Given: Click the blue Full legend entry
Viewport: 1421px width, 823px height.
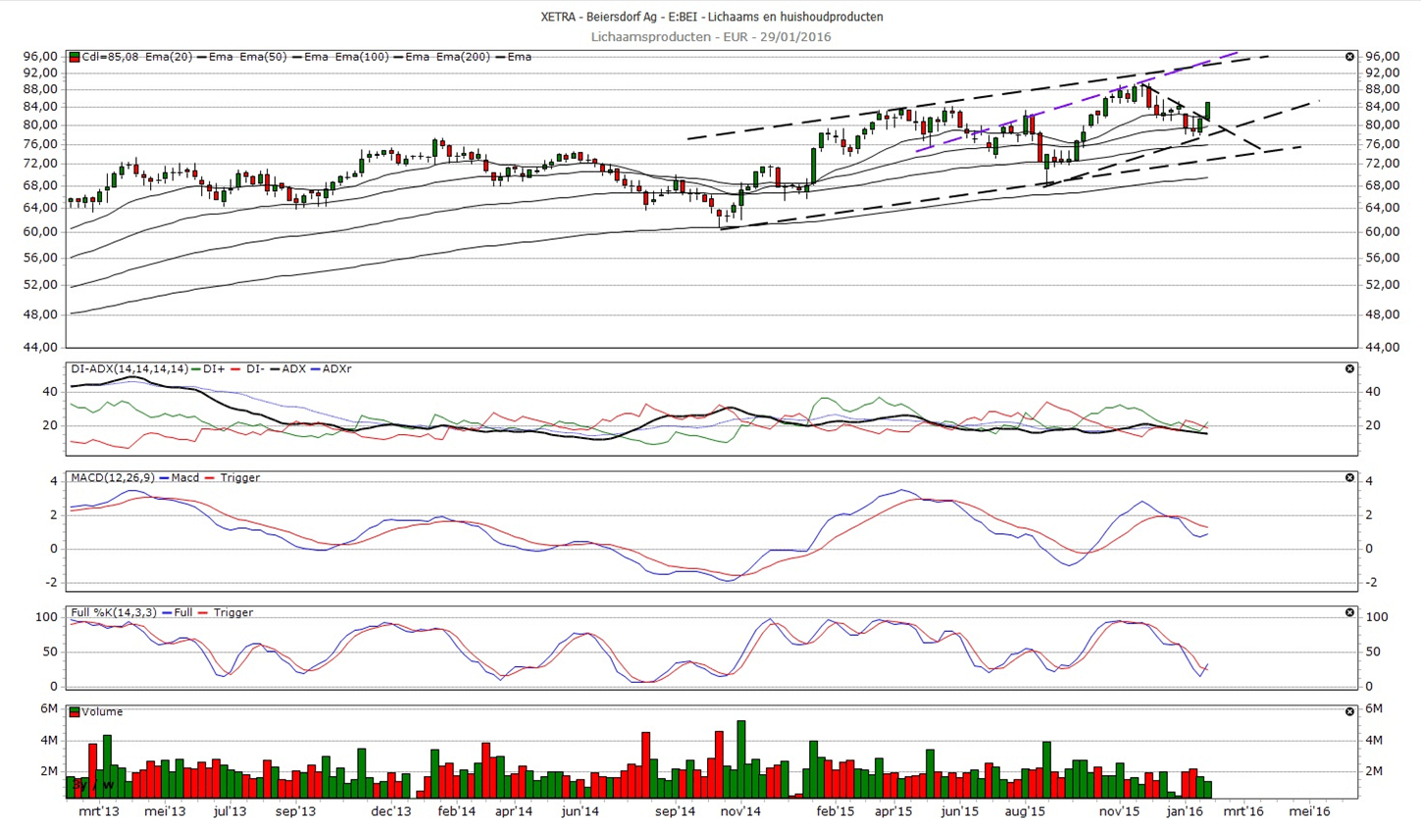Looking at the screenshot, I should (x=175, y=612).
